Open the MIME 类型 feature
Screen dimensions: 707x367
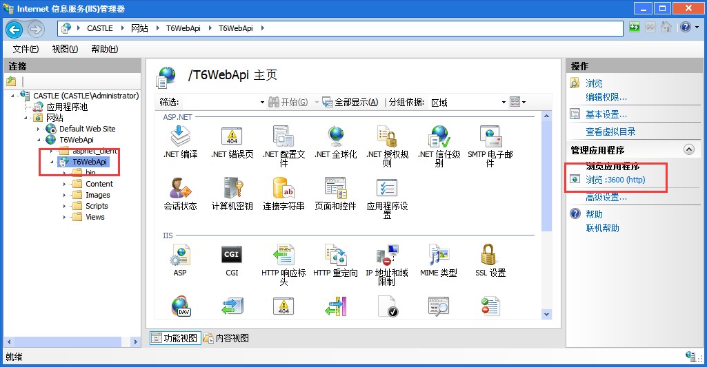click(439, 261)
